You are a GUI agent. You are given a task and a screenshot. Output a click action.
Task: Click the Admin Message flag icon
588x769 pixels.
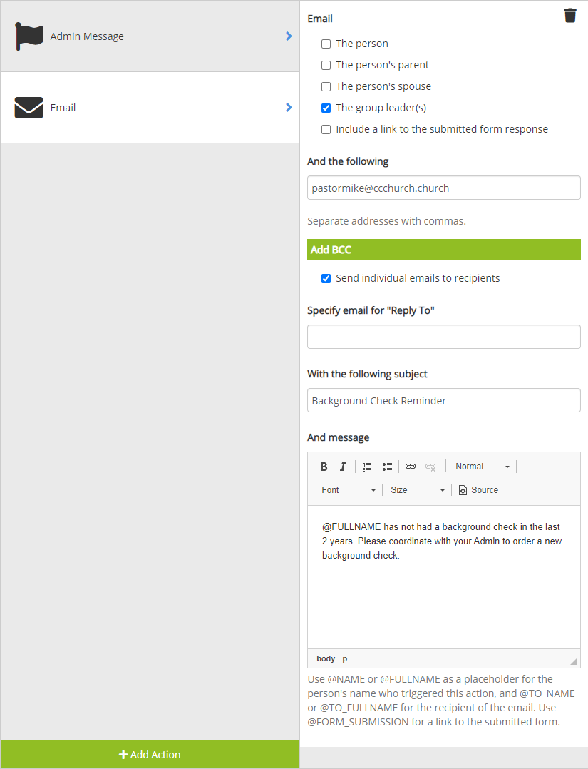point(29,36)
